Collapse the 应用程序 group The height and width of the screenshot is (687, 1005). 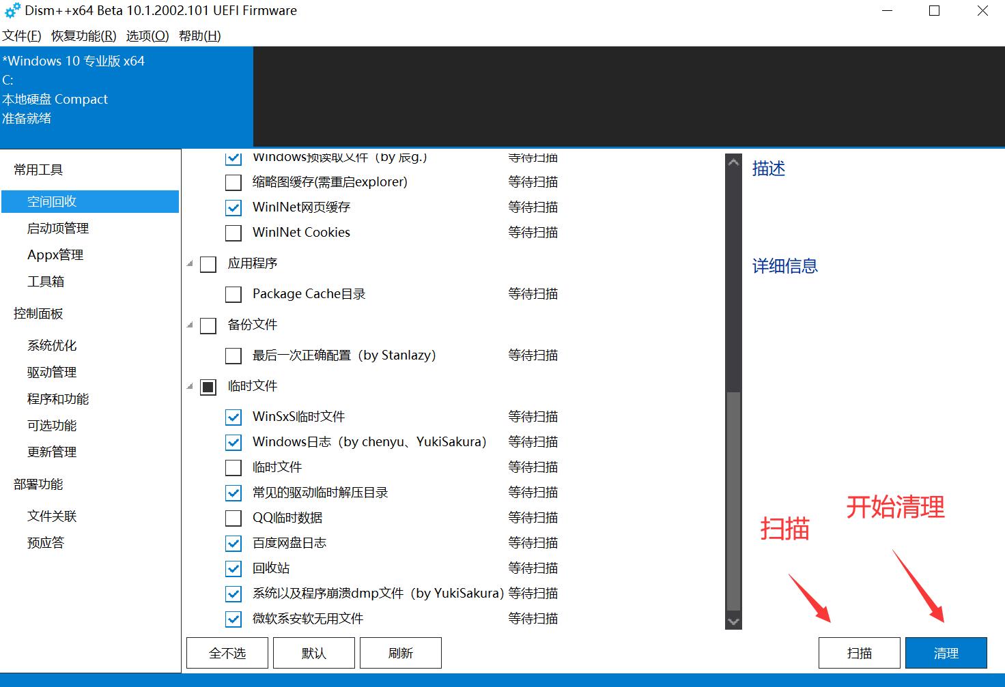click(190, 263)
